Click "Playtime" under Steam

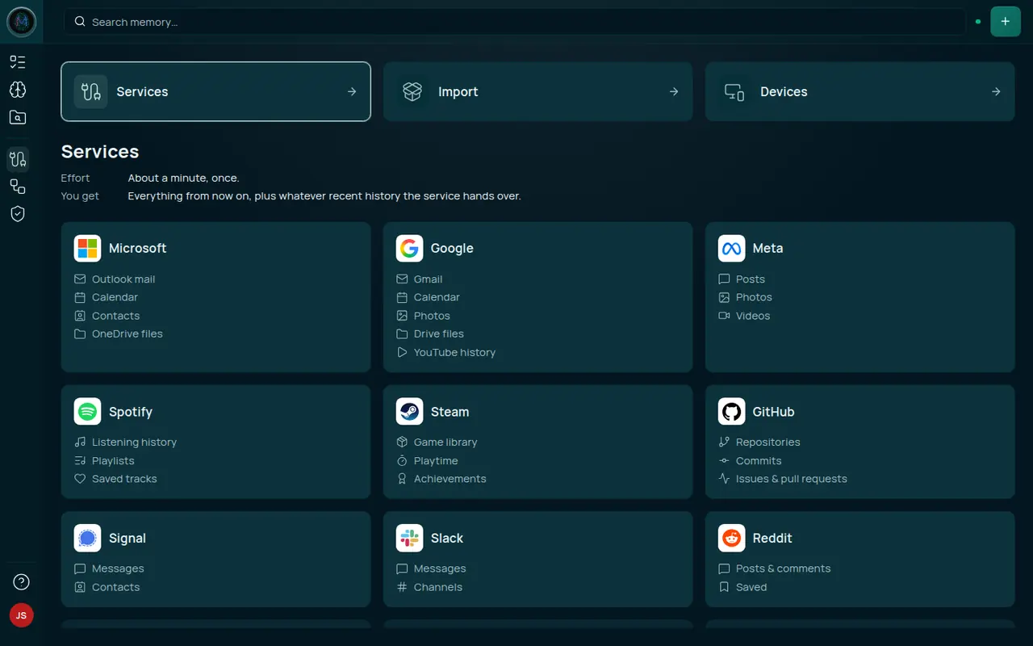(436, 461)
